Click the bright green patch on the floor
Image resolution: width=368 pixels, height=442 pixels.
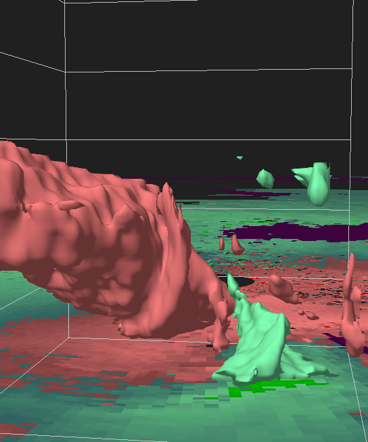268,388
